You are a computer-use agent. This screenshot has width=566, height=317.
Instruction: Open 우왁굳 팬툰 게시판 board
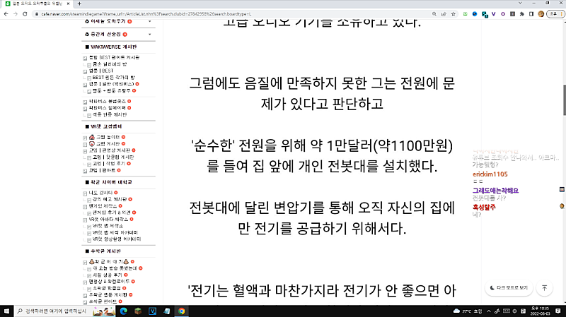pyautogui.click(x=108, y=295)
